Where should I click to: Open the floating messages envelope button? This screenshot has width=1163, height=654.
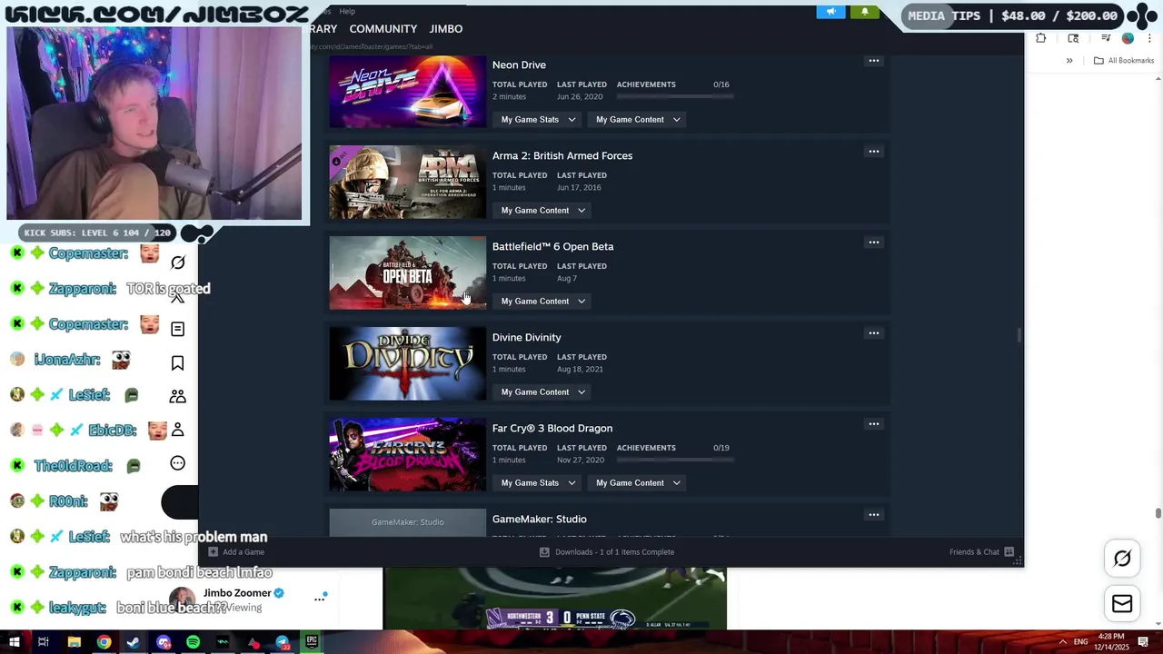(1122, 604)
